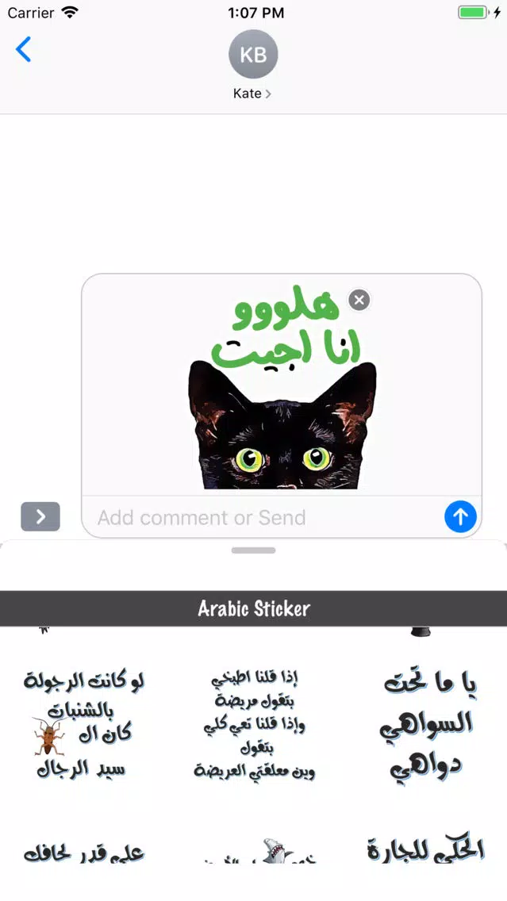The image size is (507, 901).
Task: Send the message with blue arrow button
Action: [460, 516]
